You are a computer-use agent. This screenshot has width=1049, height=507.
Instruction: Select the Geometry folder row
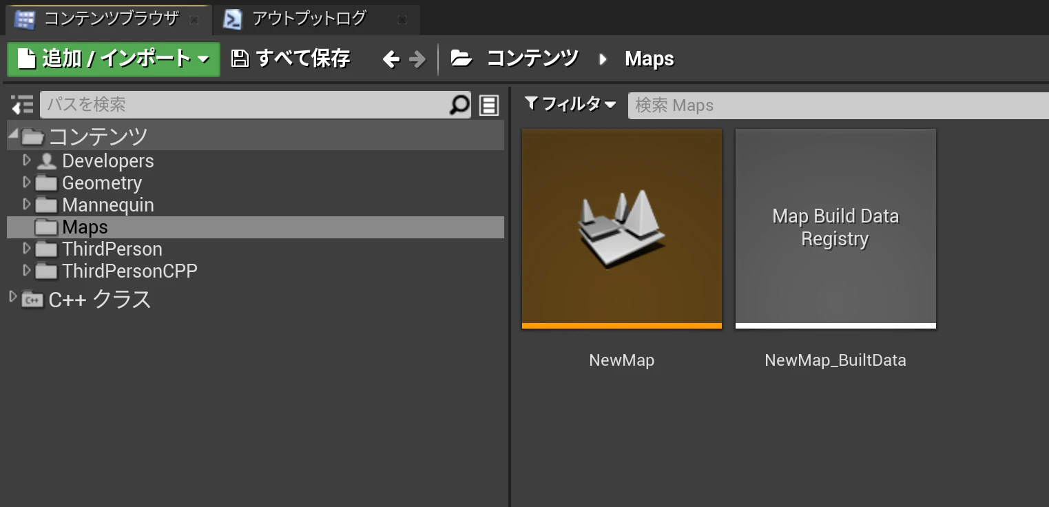[256, 183]
